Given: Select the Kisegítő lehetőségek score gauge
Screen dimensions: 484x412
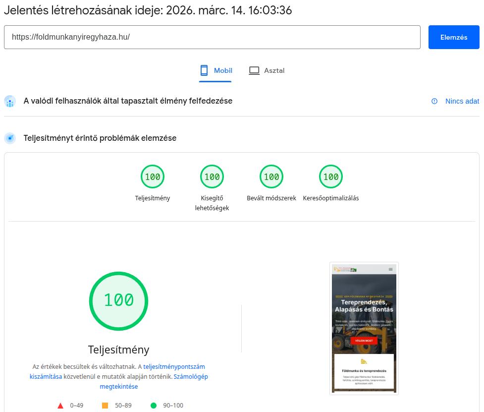Looking at the screenshot, I should [x=212, y=177].
